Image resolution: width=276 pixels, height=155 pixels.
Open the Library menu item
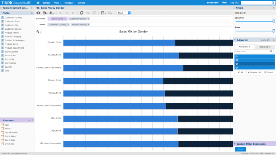point(47,3)
